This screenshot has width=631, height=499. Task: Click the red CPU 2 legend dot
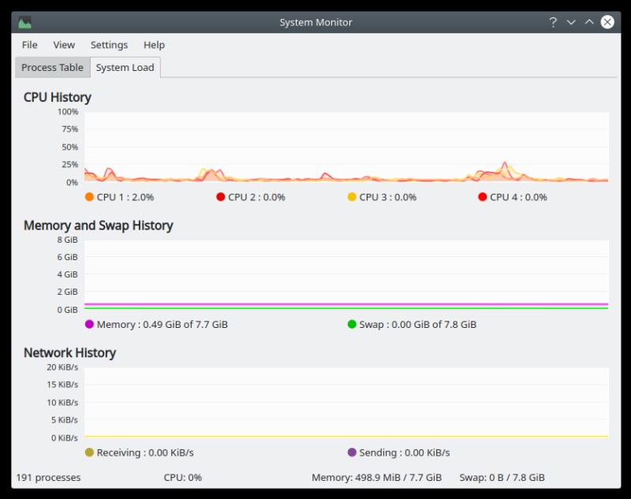pyautogui.click(x=221, y=197)
